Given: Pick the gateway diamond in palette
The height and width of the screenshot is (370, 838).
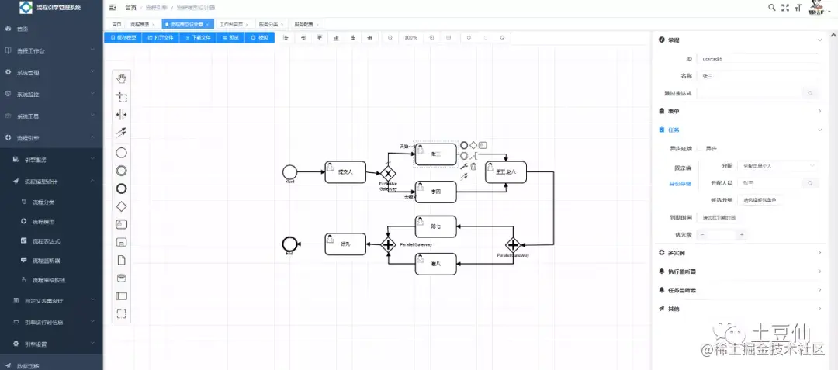Looking at the screenshot, I should click(121, 206).
